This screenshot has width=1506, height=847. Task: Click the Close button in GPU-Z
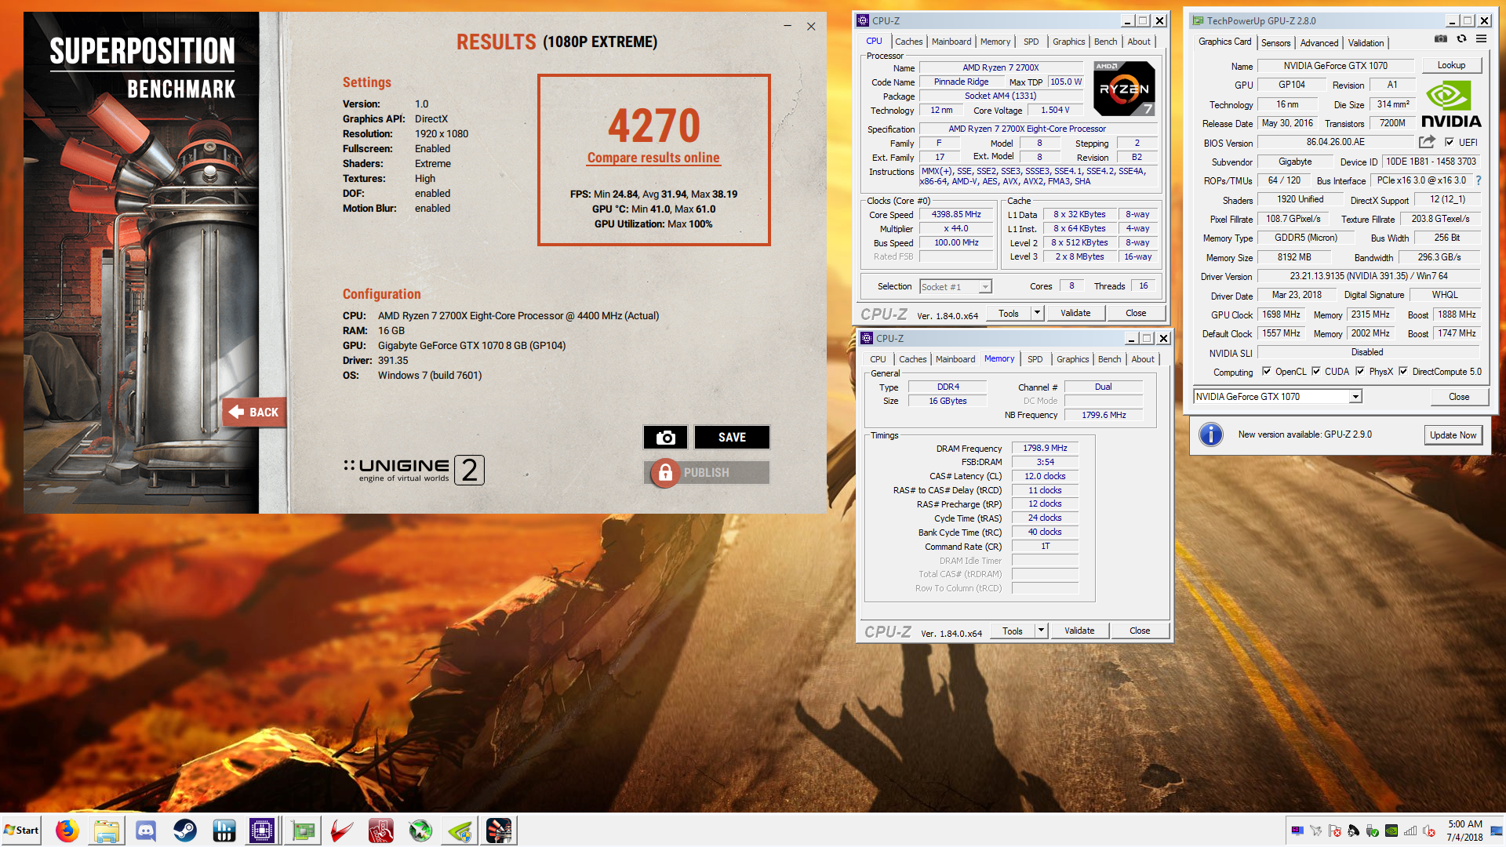[1459, 397]
